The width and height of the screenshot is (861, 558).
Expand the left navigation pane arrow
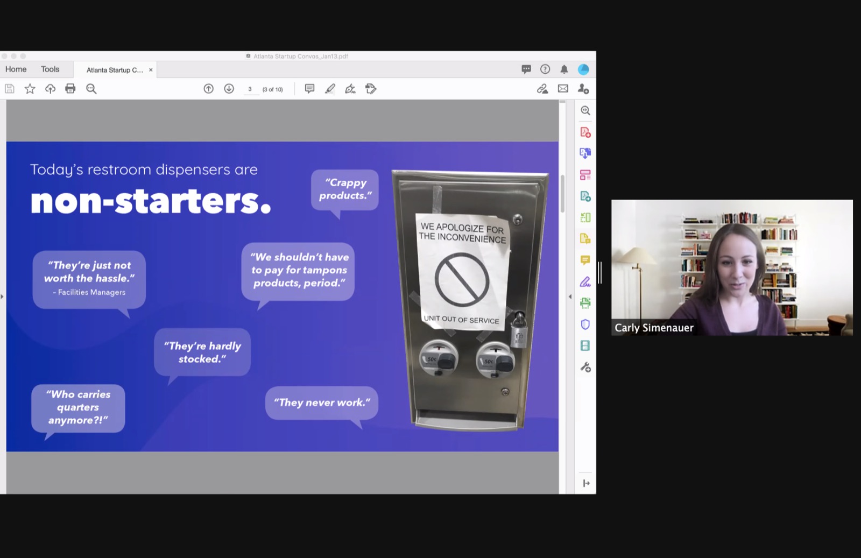pos(2,296)
